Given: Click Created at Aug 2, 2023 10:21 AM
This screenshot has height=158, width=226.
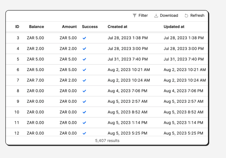Looking at the screenshot, I should coord(129,70).
